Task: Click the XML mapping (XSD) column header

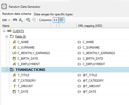Action: click(103, 26)
